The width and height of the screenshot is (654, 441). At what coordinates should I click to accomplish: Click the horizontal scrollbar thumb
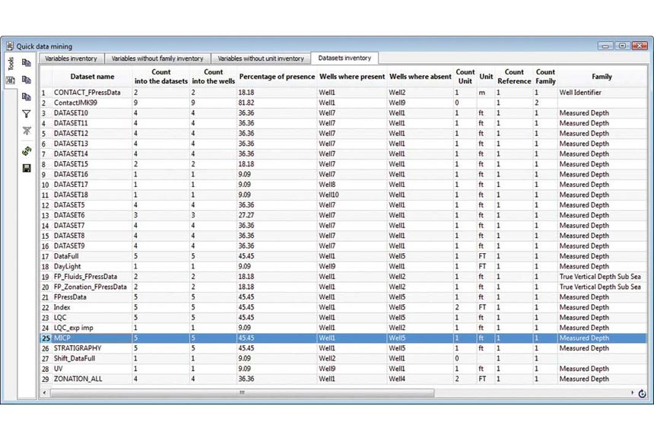[242, 392]
